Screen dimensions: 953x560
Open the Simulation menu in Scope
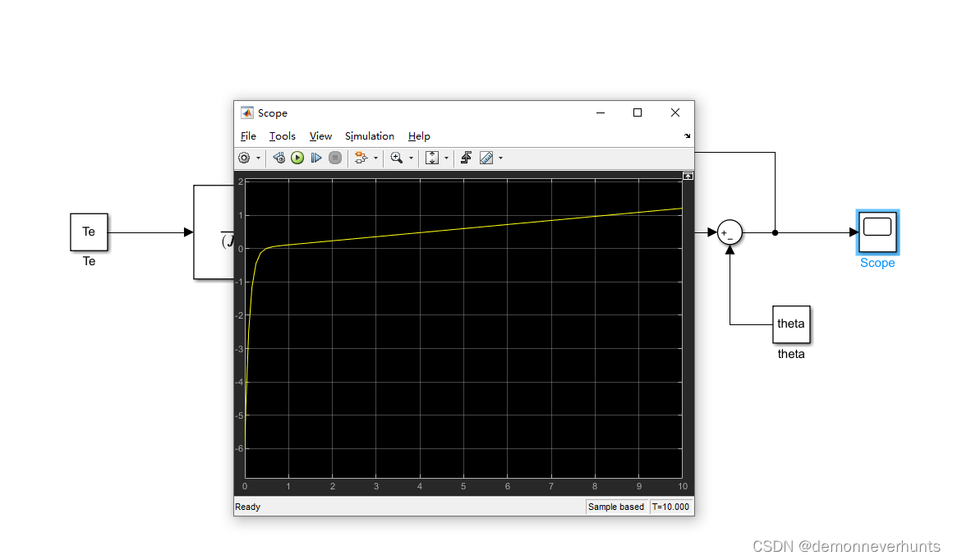pyautogui.click(x=370, y=136)
